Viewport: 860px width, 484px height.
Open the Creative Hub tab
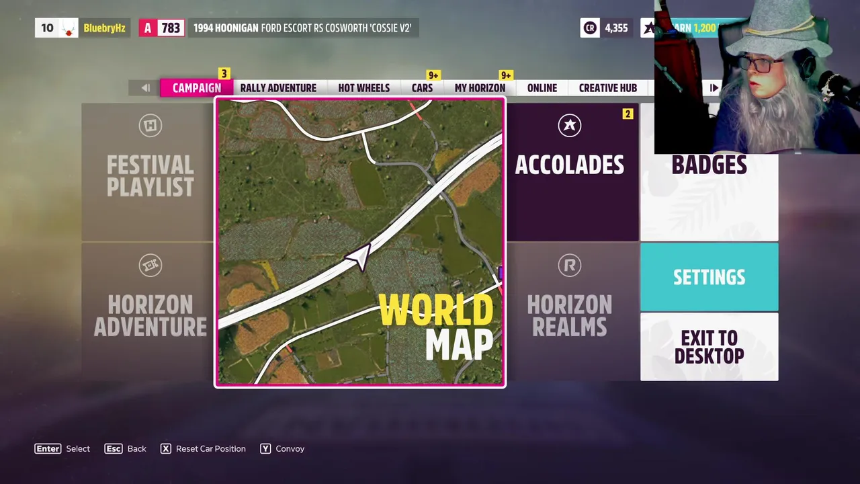pos(607,88)
